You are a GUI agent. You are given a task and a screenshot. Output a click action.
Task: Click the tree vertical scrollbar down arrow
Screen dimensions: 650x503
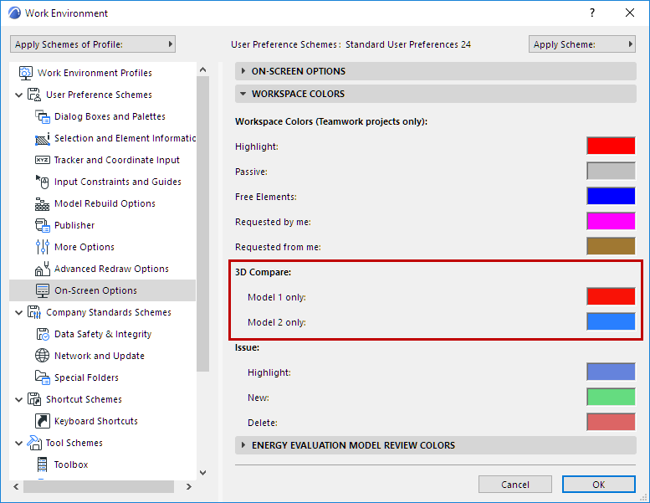pyautogui.click(x=202, y=472)
